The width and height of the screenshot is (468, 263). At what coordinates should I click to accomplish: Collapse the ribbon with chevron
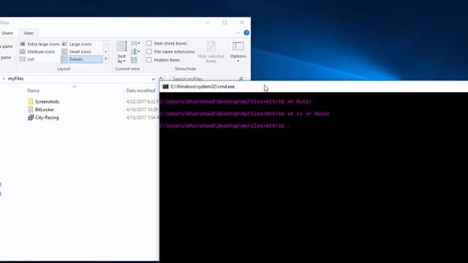point(238,33)
